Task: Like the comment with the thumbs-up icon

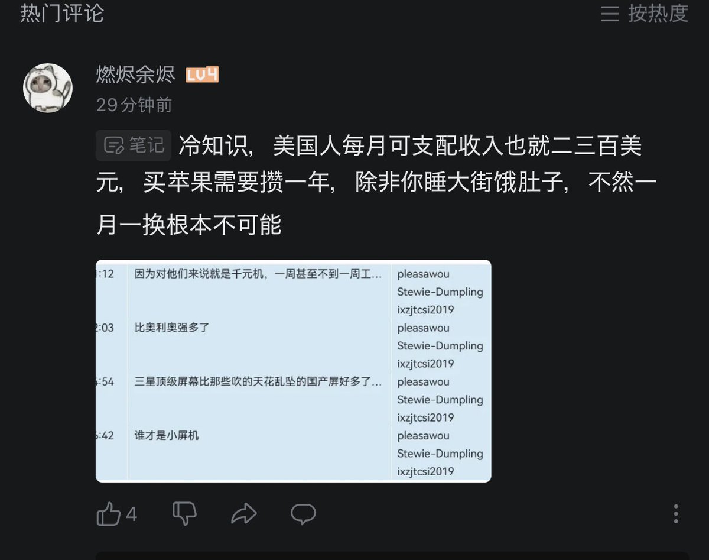Action: click(109, 514)
